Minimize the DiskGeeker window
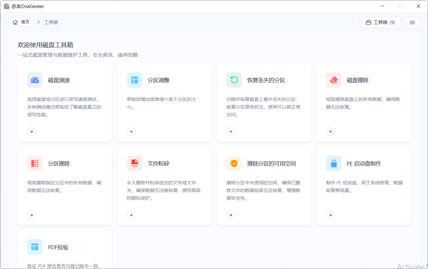 382,6
